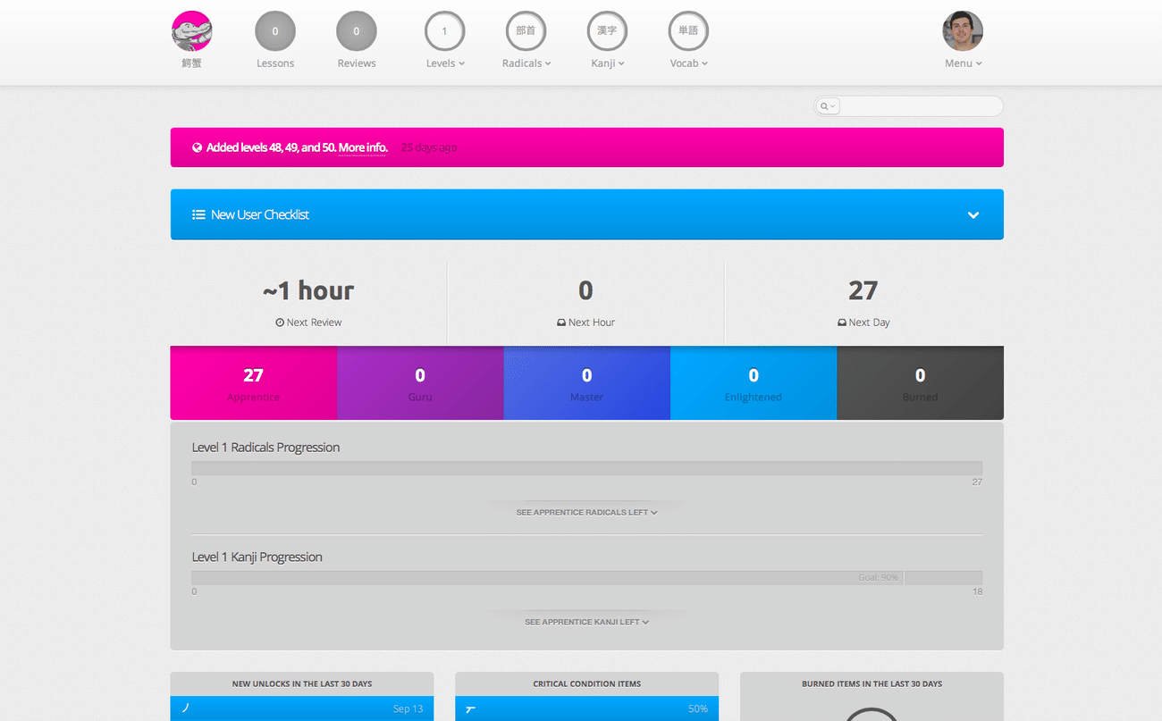Click 'New Unlocks in the Last 30 Days' header
Screen dimensions: 1162x721
[302, 683]
